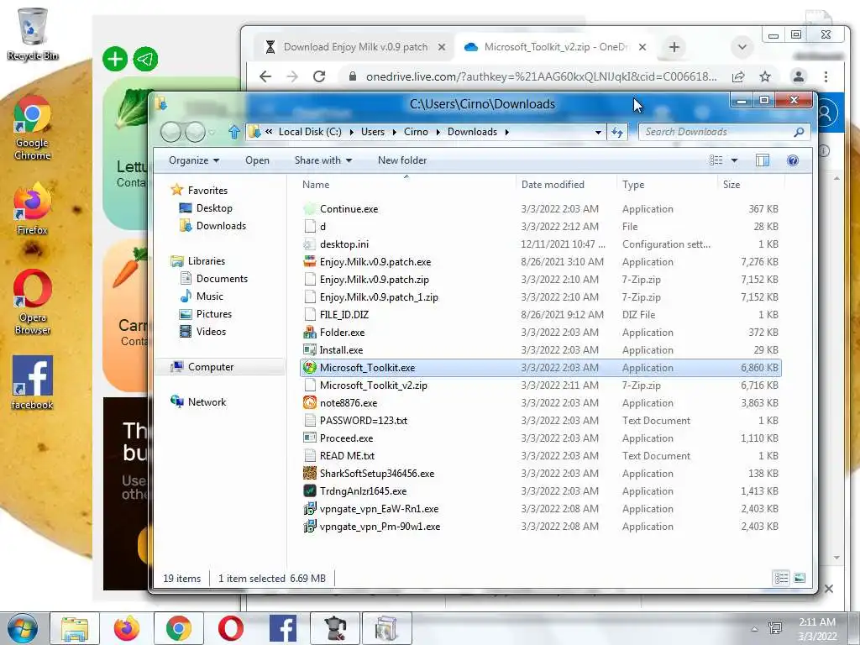Click the Open toolbar button
Image resolution: width=860 pixels, height=645 pixels.
tap(257, 160)
